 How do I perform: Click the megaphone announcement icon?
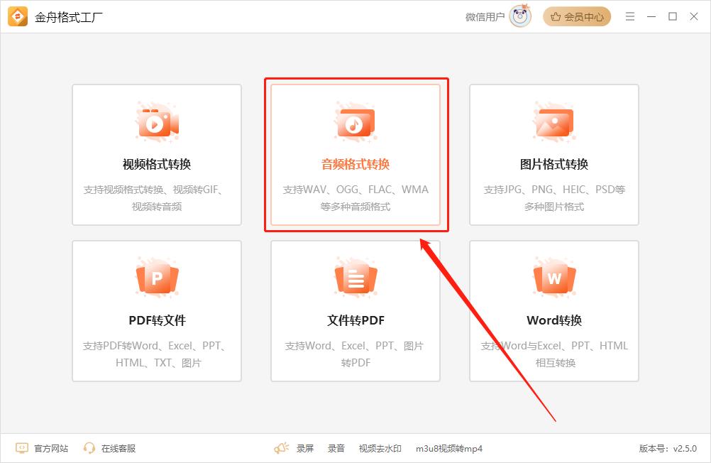coord(282,449)
